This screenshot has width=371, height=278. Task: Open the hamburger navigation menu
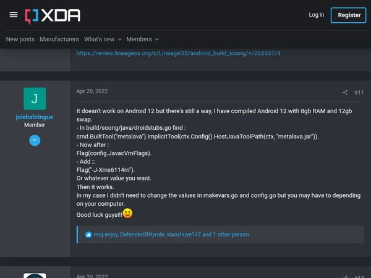click(14, 15)
